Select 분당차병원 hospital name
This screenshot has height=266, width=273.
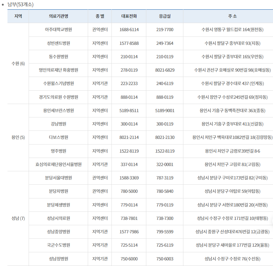point(58,191)
